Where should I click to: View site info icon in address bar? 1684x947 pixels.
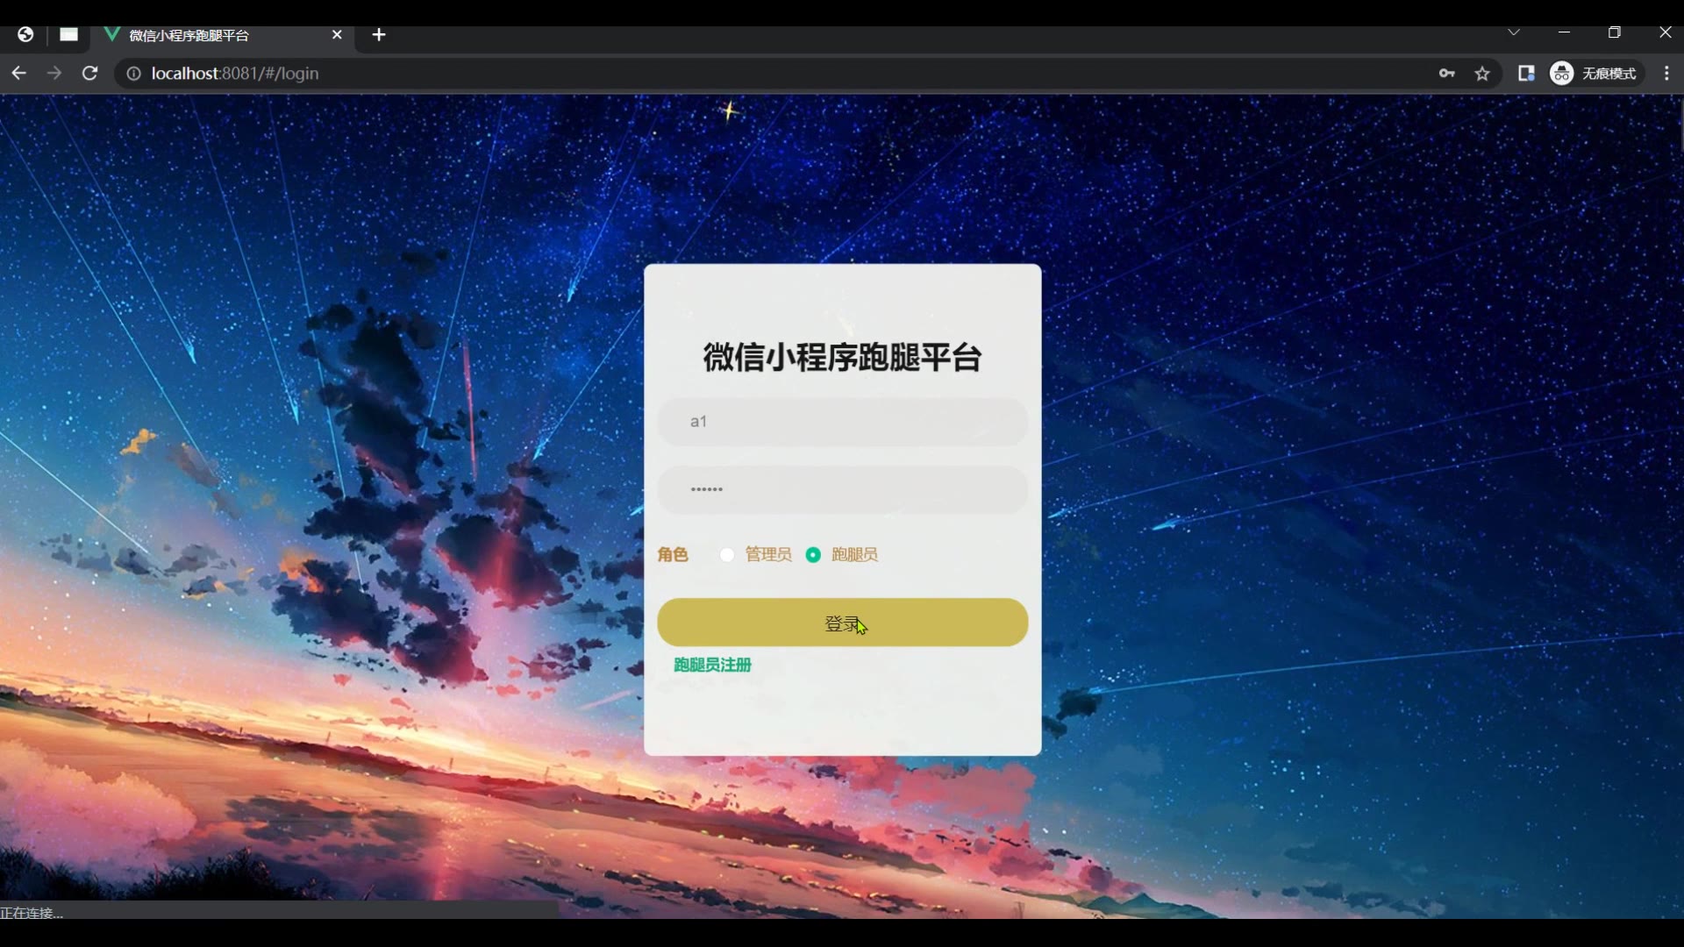[133, 74]
